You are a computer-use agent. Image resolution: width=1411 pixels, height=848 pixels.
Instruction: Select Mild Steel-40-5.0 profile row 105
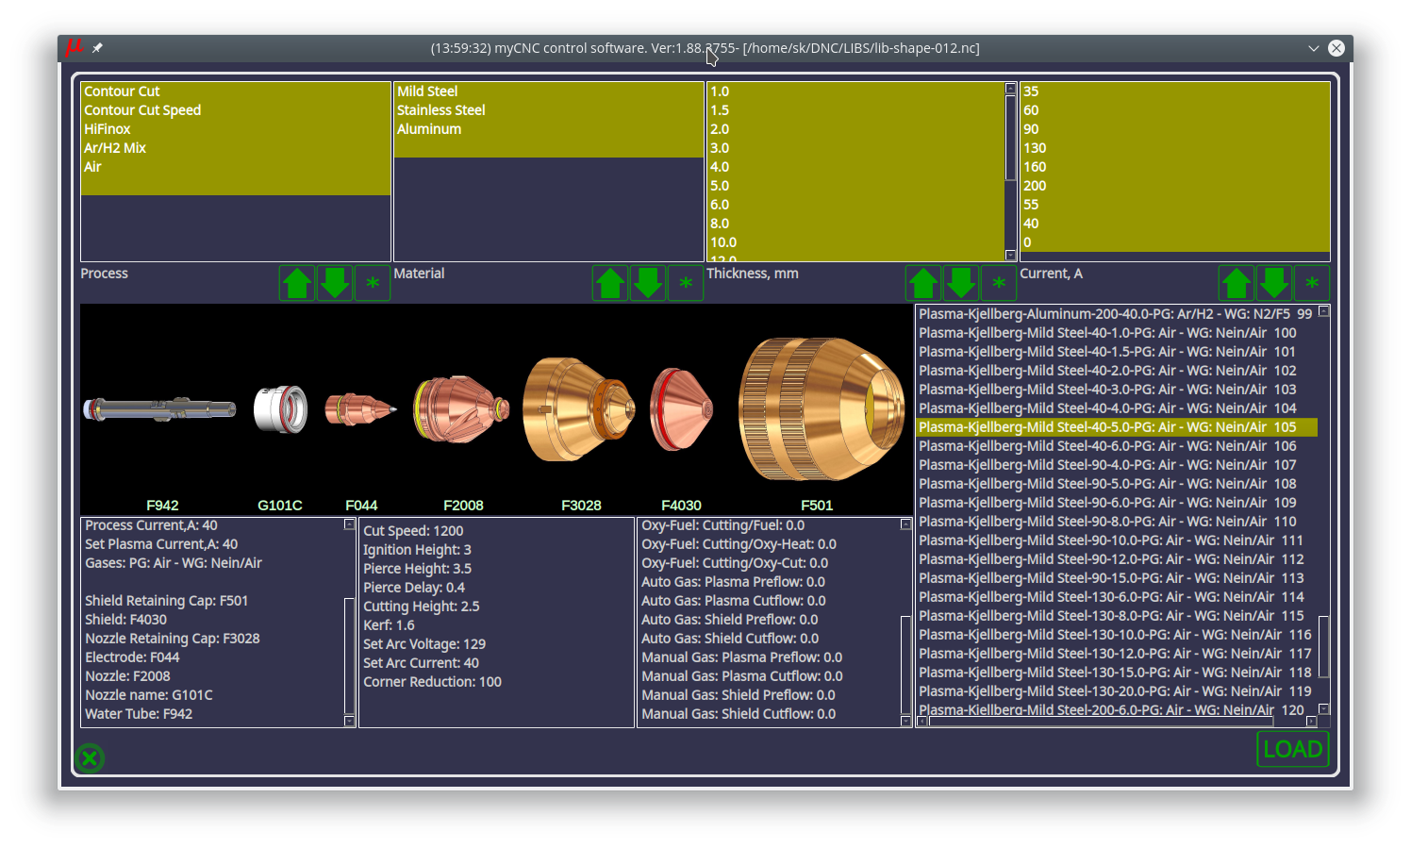(x=1117, y=427)
